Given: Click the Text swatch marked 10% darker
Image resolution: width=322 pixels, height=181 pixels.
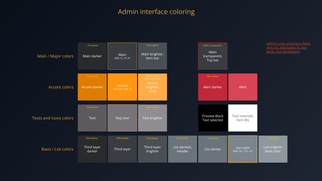Looking at the screenshot, I should coord(92,118).
